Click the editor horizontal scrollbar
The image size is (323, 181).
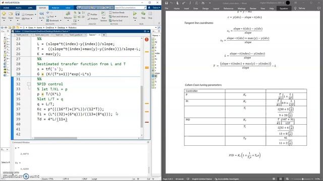(56, 138)
